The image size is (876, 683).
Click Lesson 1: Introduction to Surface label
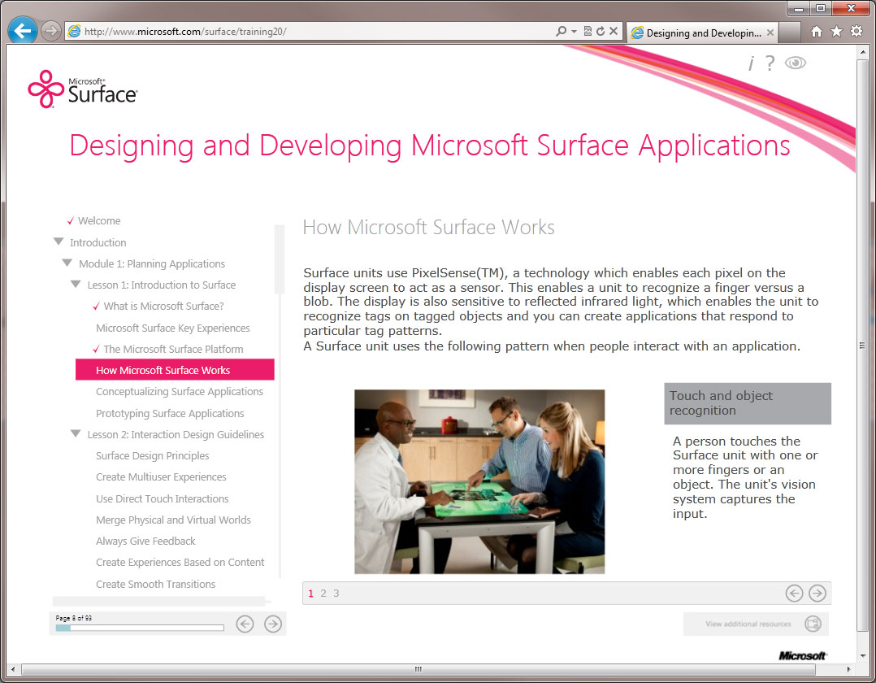click(x=162, y=285)
